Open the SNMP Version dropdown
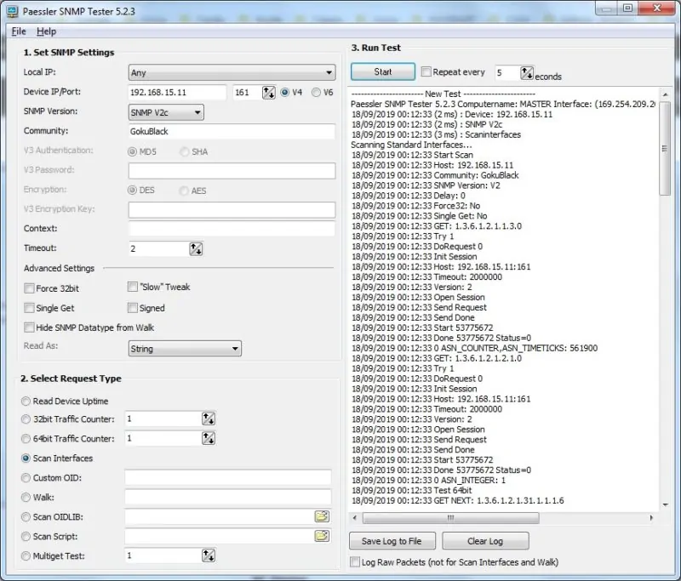Screen dimensions: 681x581 166,112
